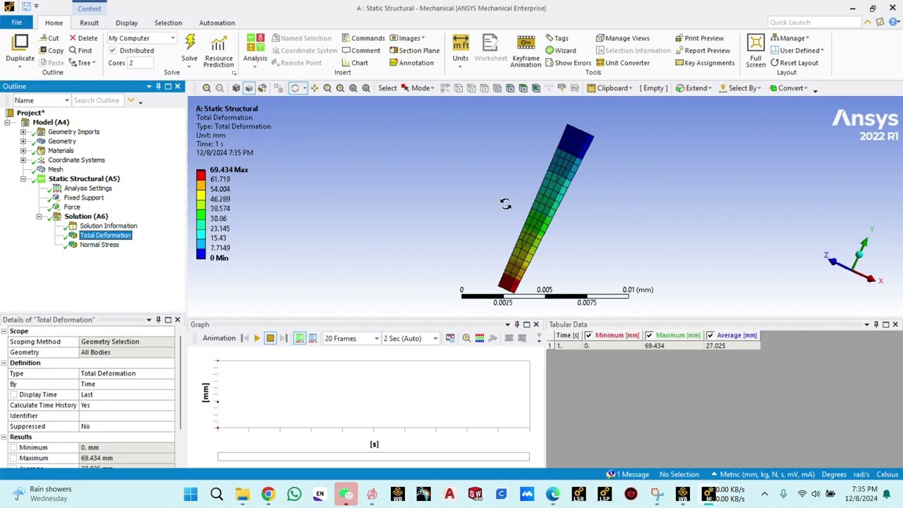Expand the Geometry Imports tree node

tap(23, 132)
